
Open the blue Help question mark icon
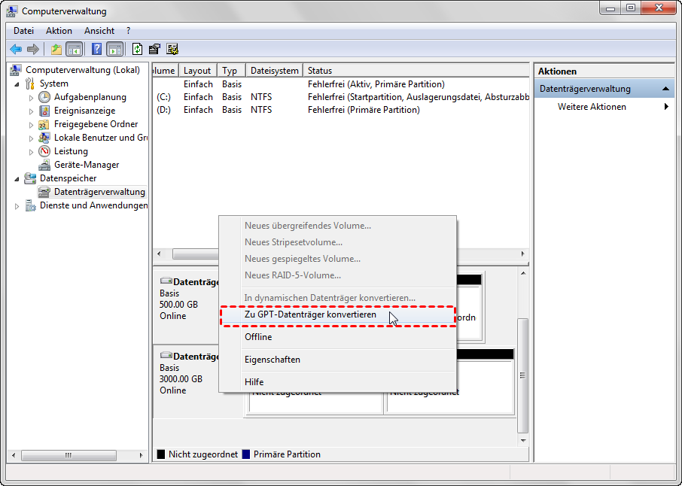click(x=96, y=49)
